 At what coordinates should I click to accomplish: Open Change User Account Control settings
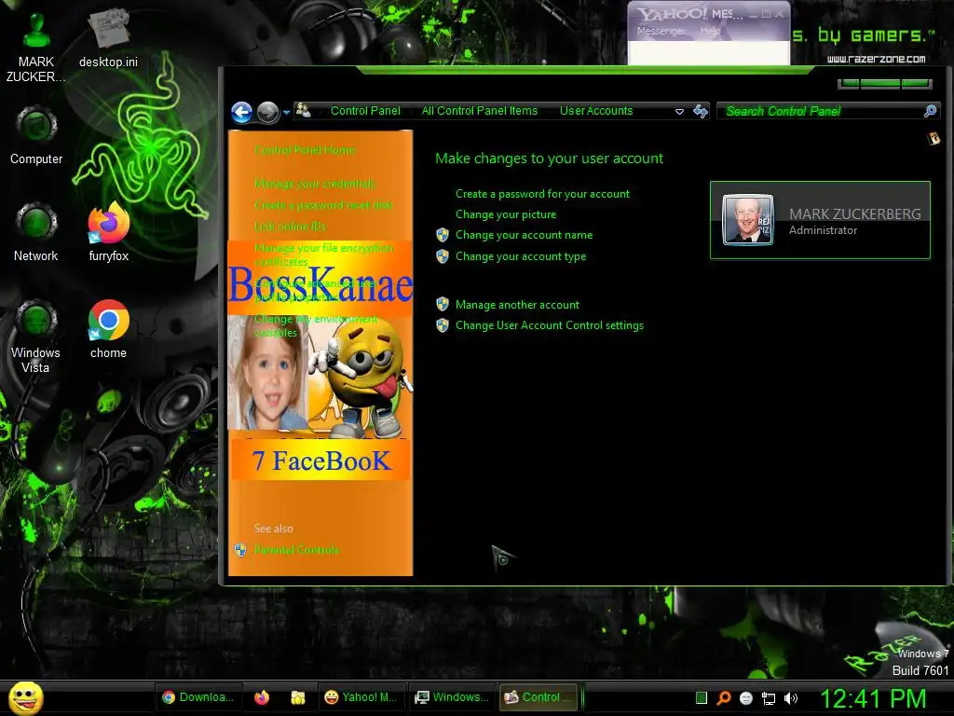550,325
